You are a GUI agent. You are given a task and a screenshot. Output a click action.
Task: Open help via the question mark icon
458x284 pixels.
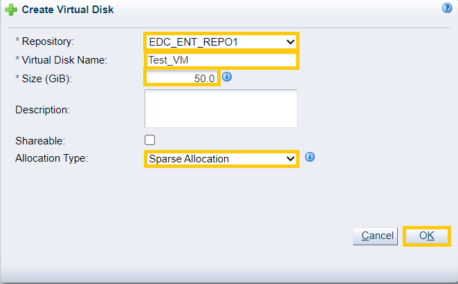447,8
